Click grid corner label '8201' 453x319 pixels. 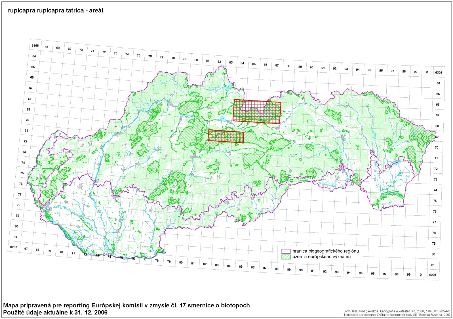coord(433,275)
